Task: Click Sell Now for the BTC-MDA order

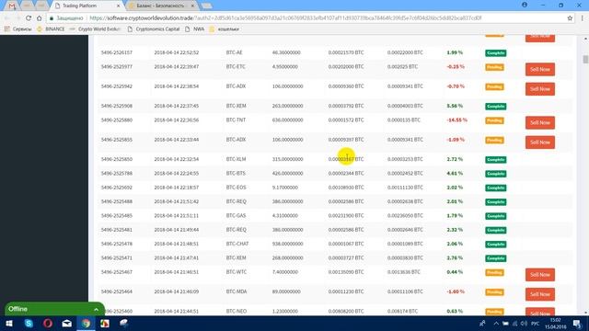Action: point(540,294)
